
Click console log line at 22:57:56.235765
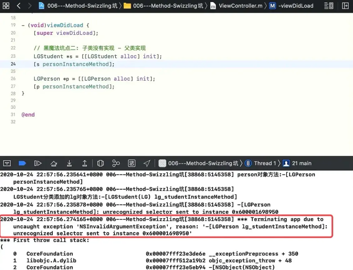click(119, 193)
